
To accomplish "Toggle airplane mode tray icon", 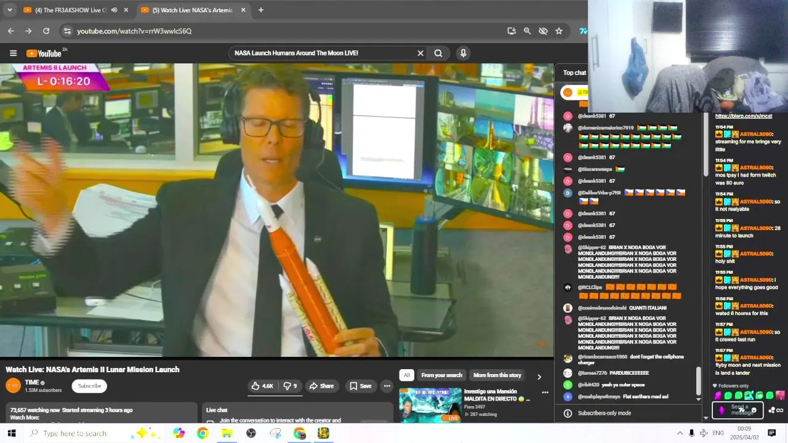I will click(x=704, y=433).
